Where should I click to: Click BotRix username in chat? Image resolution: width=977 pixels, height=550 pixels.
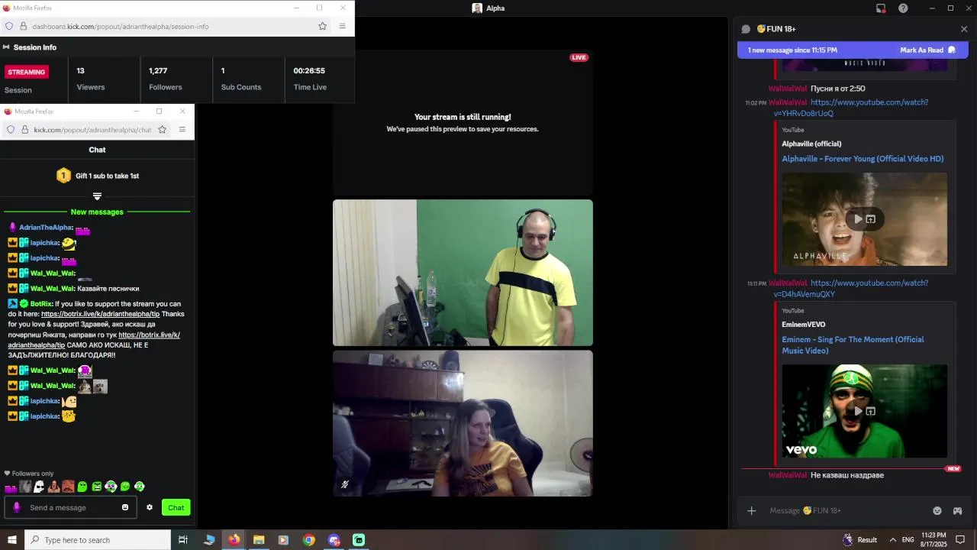point(41,304)
